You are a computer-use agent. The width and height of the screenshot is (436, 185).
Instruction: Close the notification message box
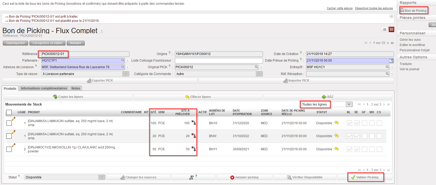pos(391,16)
